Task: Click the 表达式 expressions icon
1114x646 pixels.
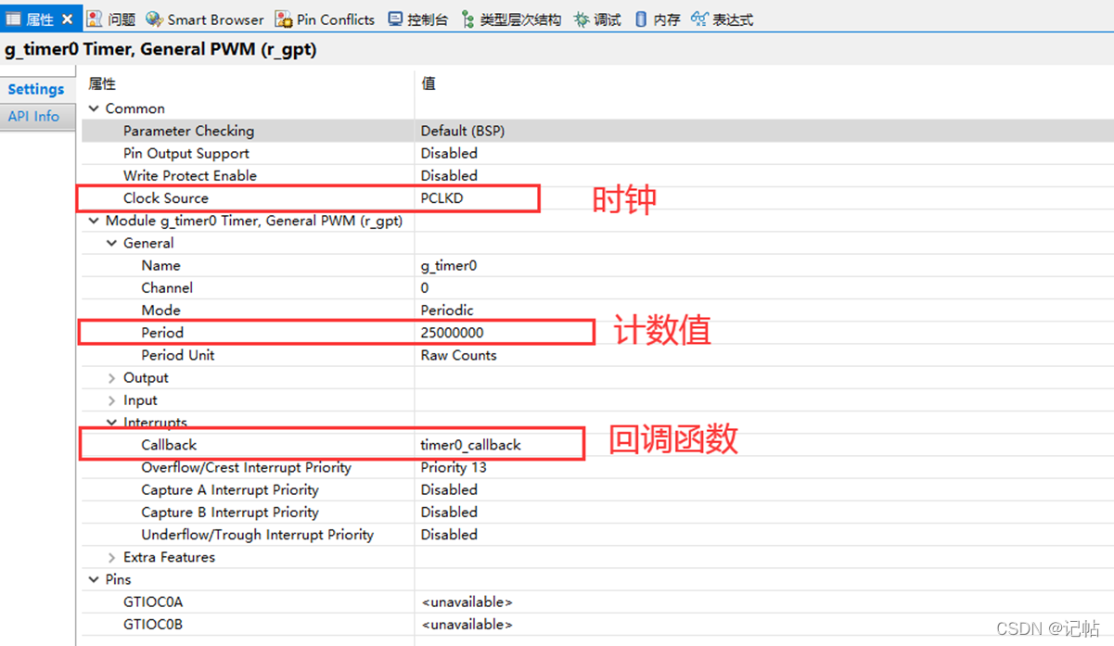Action: (699, 19)
